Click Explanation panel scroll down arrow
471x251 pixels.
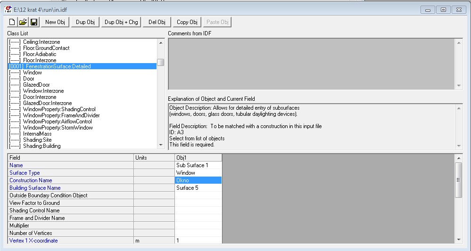(459, 146)
